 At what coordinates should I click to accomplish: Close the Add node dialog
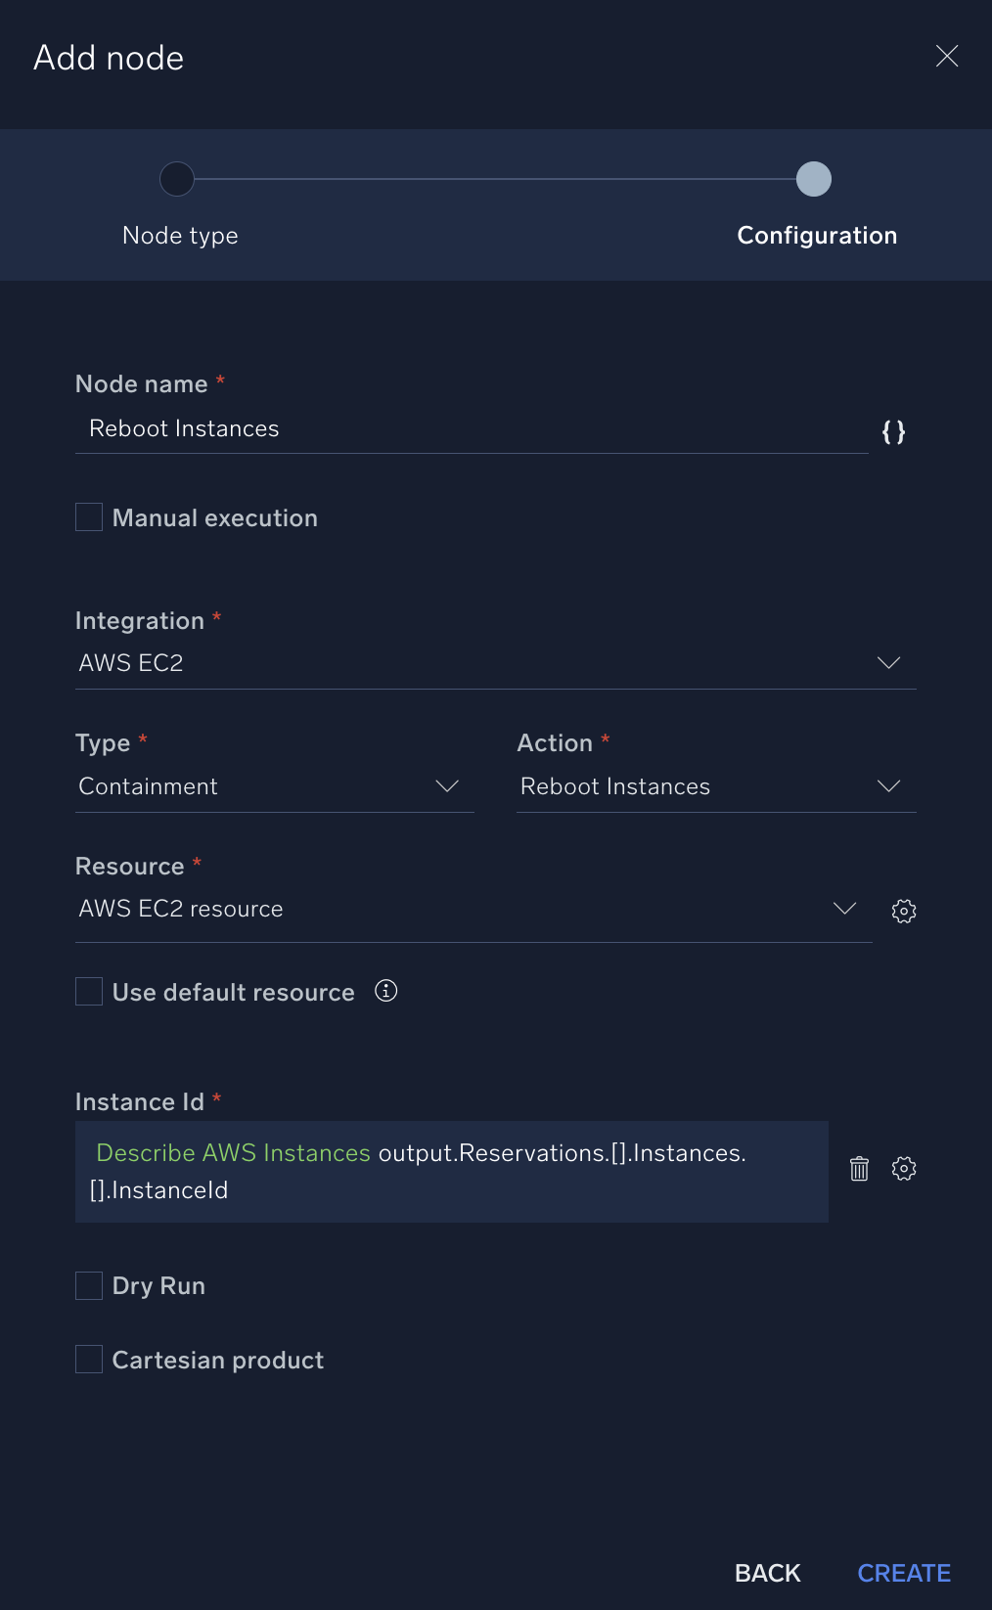pos(946,57)
